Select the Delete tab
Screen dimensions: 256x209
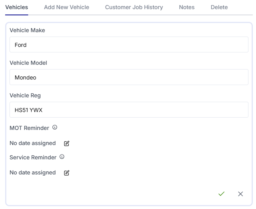click(219, 7)
